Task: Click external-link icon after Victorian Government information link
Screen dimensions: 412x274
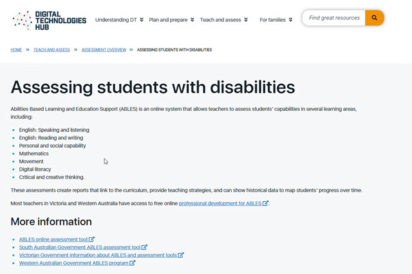Action: [x=181, y=255]
